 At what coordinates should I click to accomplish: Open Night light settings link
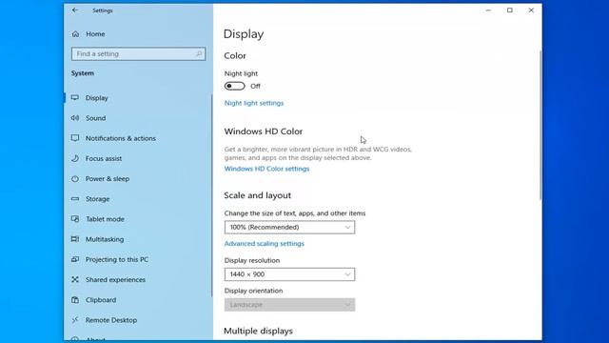point(254,103)
